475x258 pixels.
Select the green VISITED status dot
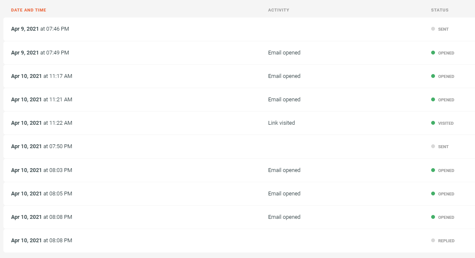(433, 123)
